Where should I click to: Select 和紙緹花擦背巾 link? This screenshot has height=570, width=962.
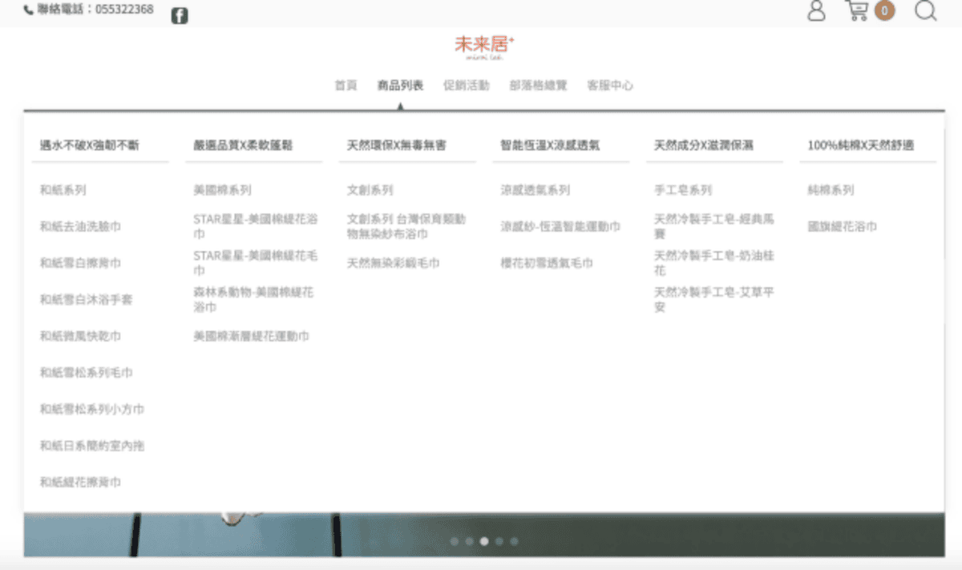pos(80,482)
